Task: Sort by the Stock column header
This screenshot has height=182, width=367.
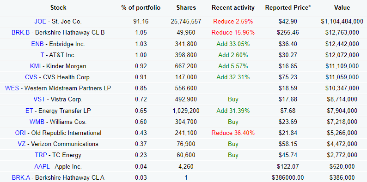Action: [58, 8]
